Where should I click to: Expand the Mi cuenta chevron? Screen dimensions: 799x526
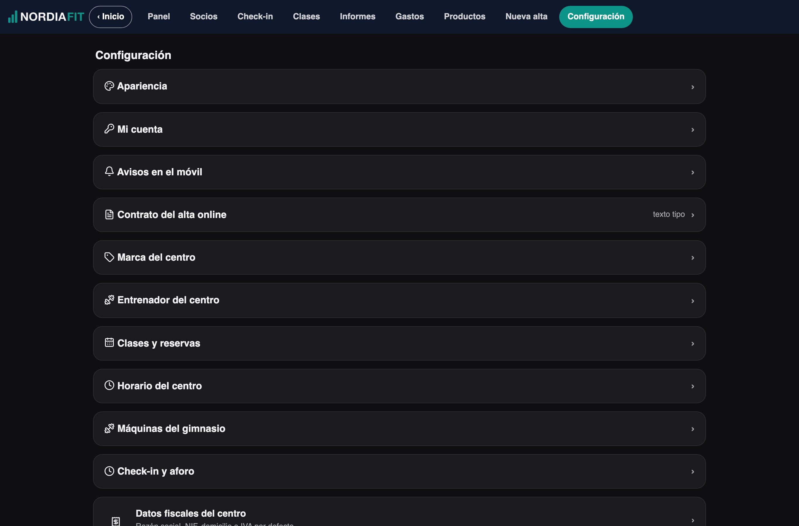click(x=693, y=130)
